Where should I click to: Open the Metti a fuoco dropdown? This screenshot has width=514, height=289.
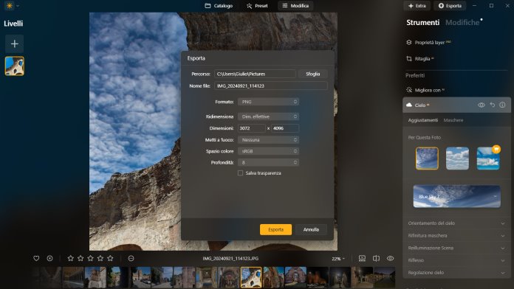pos(268,140)
